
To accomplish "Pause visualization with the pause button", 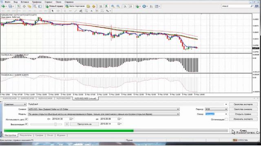I will [x=67, y=124].
